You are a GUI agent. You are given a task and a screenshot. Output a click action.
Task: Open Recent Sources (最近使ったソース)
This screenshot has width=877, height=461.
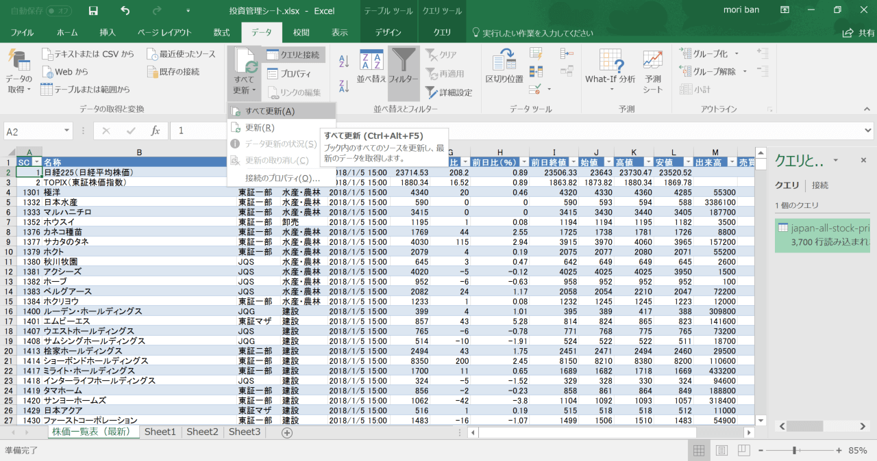click(180, 54)
